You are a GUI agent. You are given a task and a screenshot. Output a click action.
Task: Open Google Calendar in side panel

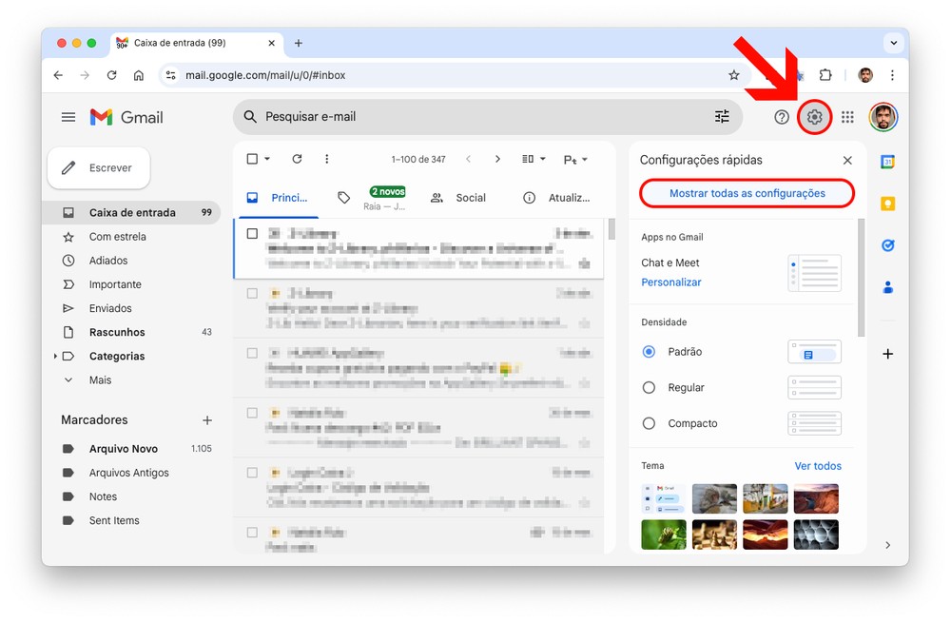887,162
